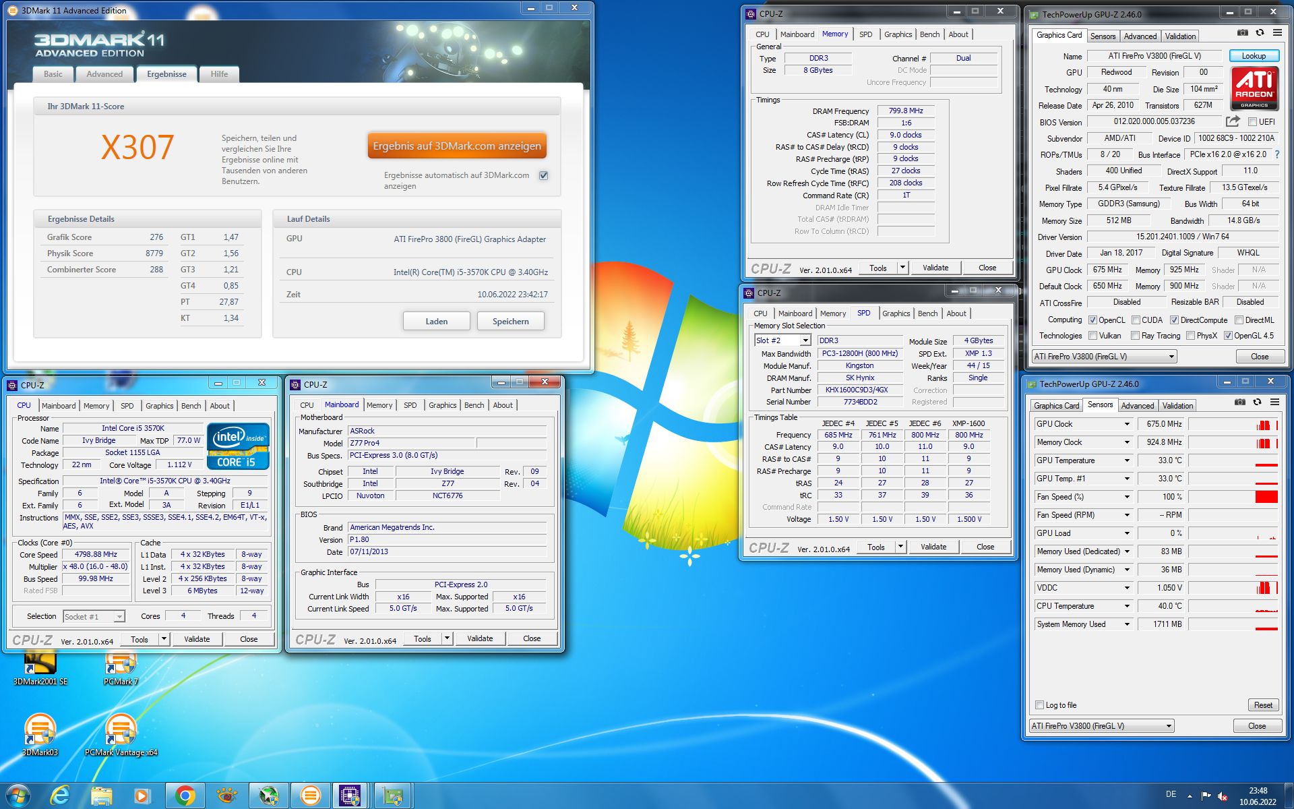Toggle the CUDA checkbox
This screenshot has height=809, width=1294.
click(x=1136, y=320)
